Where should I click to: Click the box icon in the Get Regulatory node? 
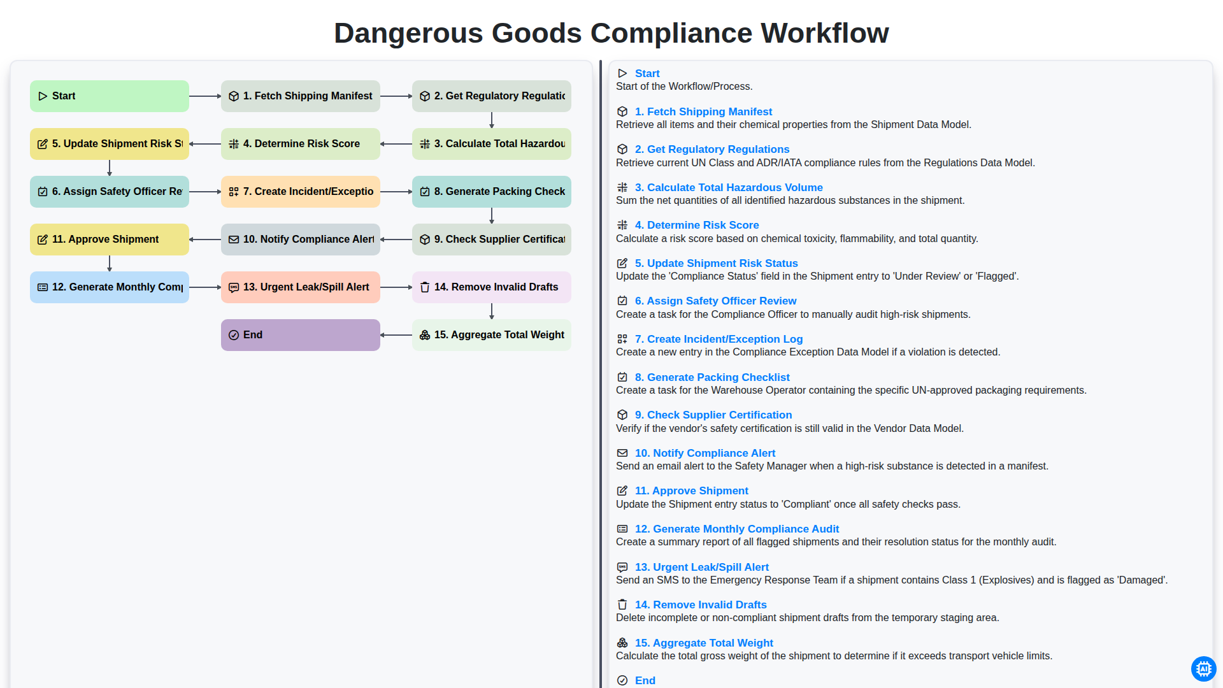(425, 96)
